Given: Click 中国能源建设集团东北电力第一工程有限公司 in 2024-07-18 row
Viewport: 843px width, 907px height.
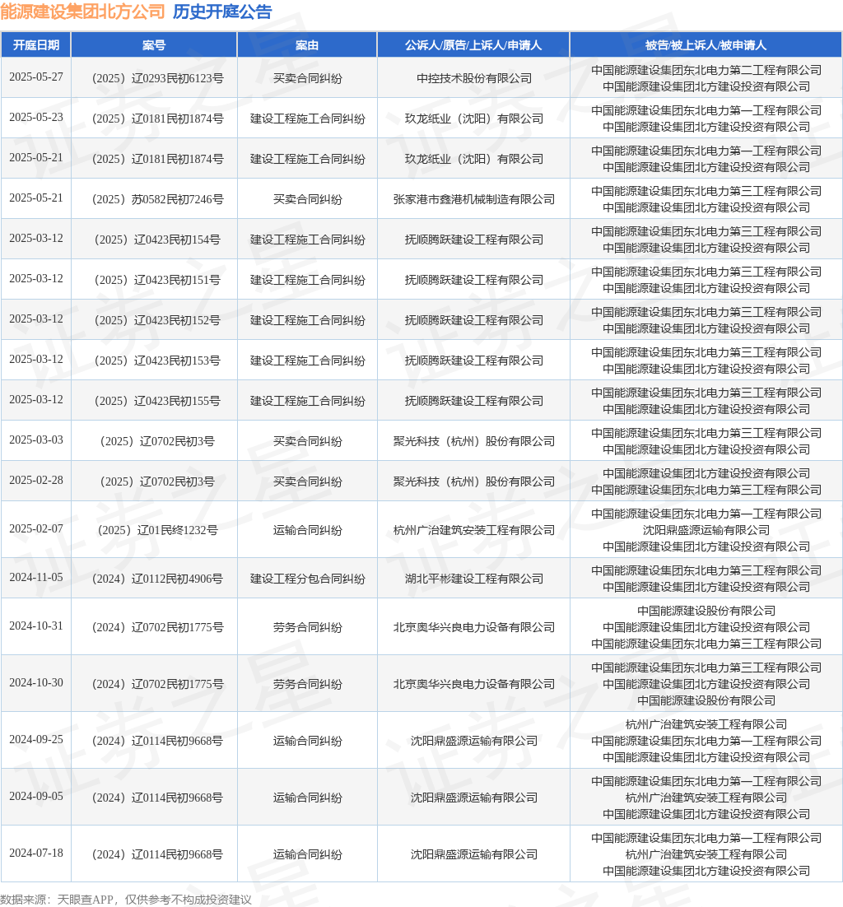Looking at the screenshot, I should coord(706,838).
